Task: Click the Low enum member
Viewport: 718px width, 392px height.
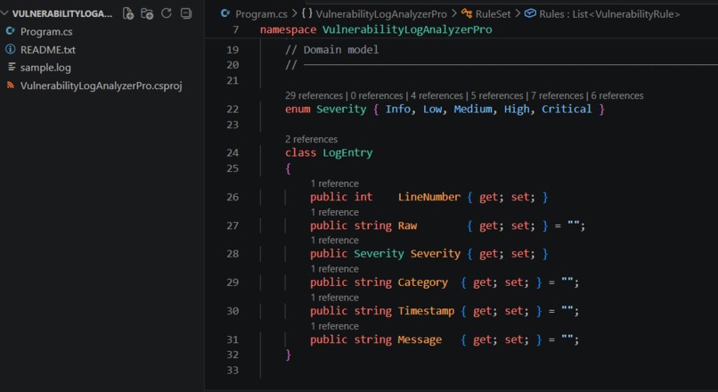Action: 432,110
